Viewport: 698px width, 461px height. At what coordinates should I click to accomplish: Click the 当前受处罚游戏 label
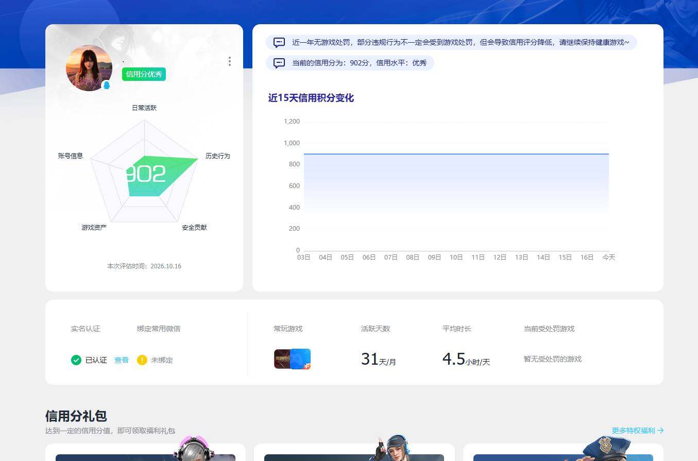pos(549,329)
